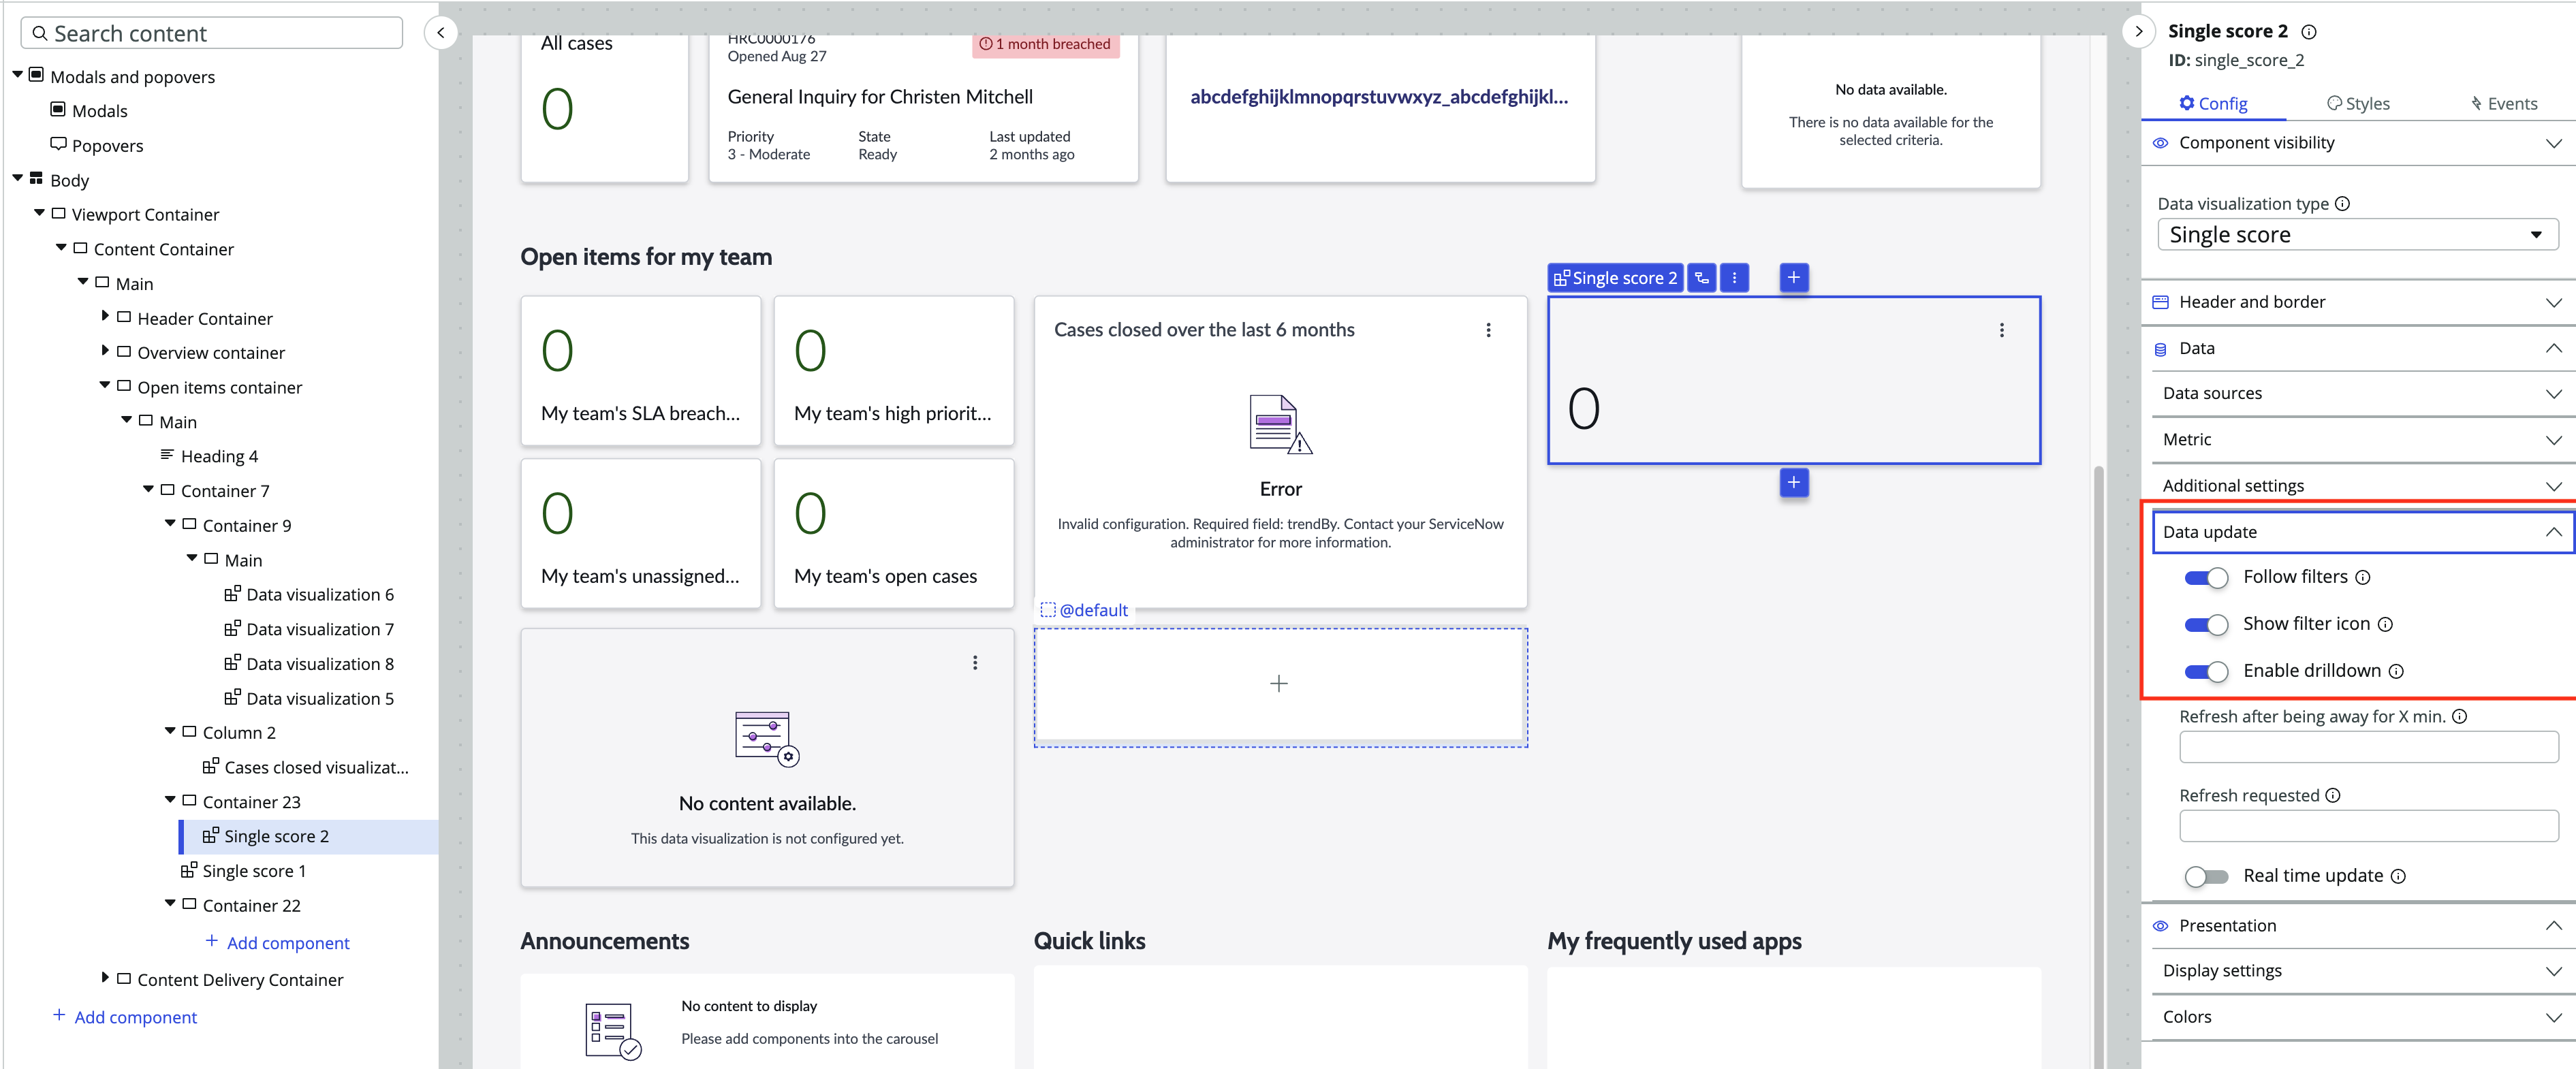Click info icon for Refresh after being away
This screenshot has width=2576, height=1069.
(2460, 717)
